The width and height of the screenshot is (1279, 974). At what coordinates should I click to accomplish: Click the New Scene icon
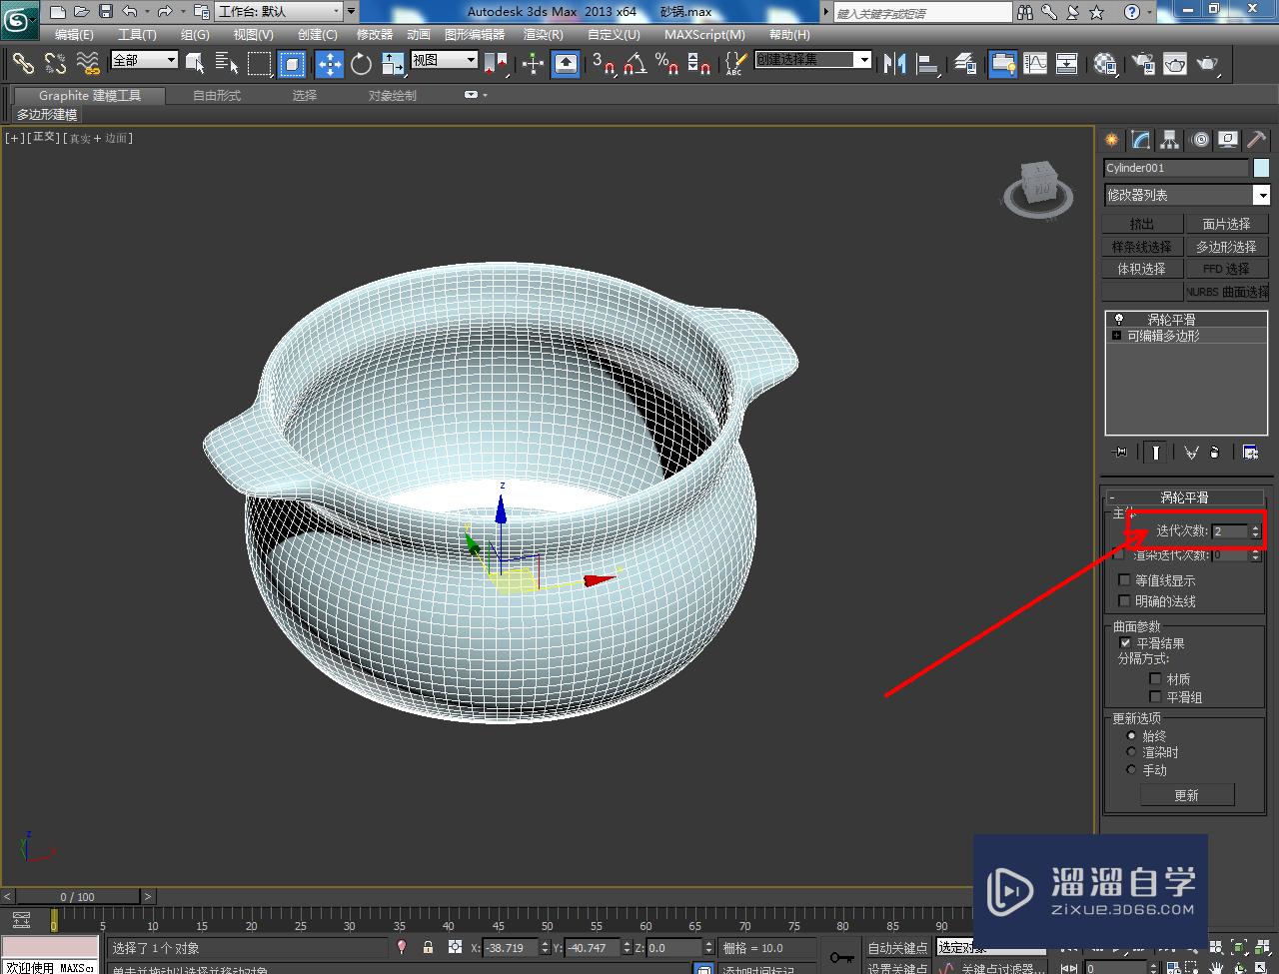[59, 12]
